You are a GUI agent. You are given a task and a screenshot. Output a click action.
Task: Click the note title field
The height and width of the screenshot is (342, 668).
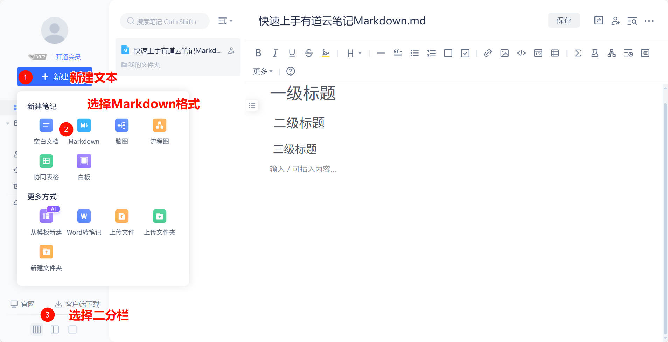(x=342, y=21)
